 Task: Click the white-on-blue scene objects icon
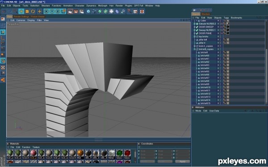pyautogui.click(x=111, y=12)
